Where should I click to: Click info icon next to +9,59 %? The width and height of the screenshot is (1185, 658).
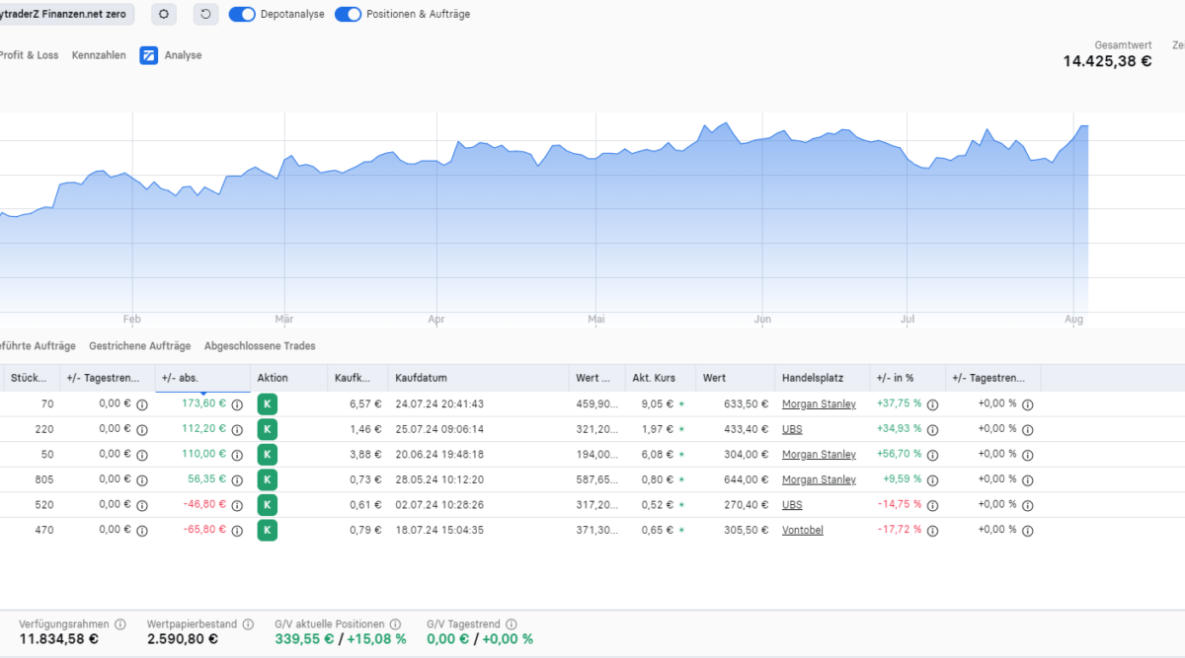pyautogui.click(x=932, y=479)
